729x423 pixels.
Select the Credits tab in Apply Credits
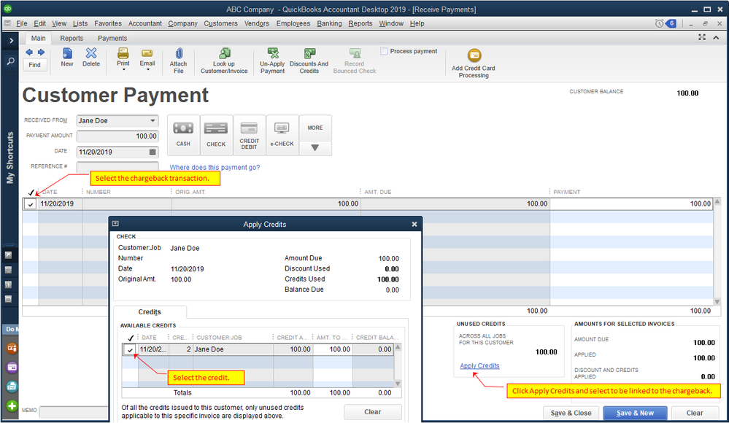[x=150, y=312]
